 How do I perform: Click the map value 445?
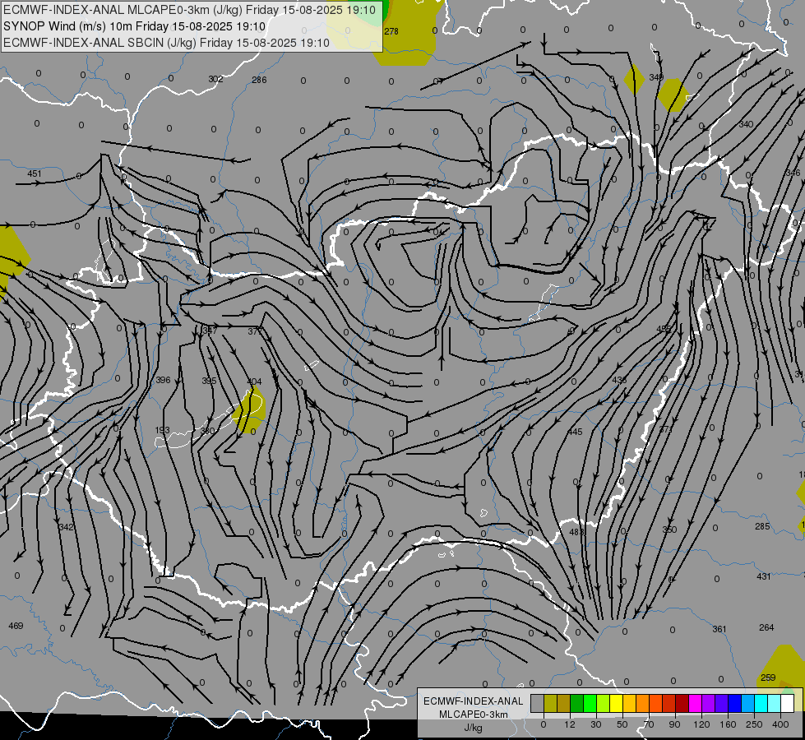click(575, 432)
